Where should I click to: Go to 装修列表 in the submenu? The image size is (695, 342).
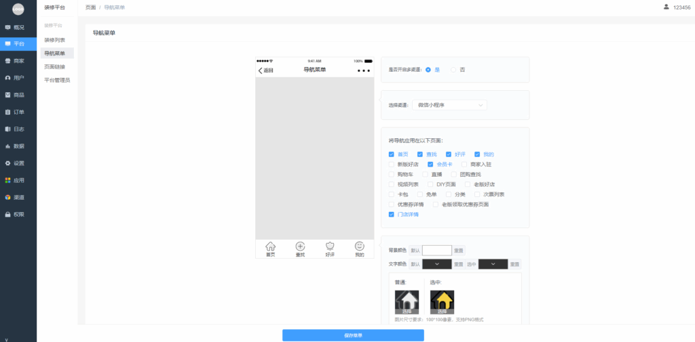(55, 40)
